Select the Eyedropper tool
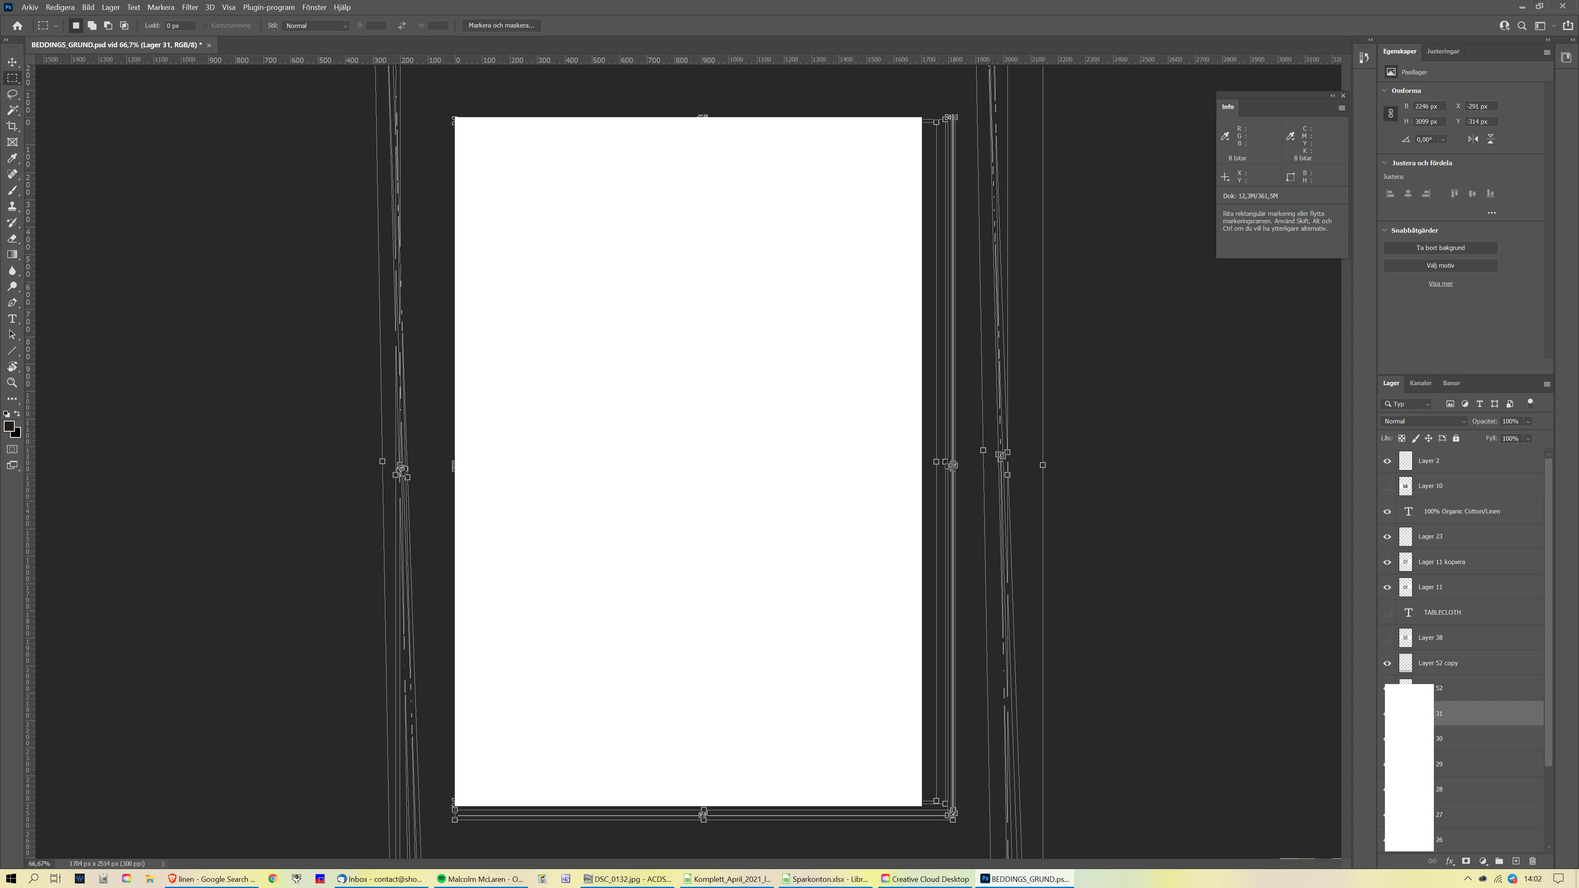This screenshot has height=888, width=1579. [12, 158]
